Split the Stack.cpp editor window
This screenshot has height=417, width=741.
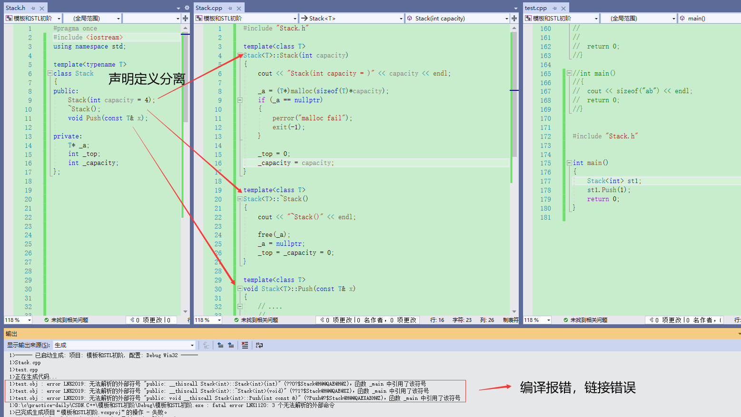(514, 19)
